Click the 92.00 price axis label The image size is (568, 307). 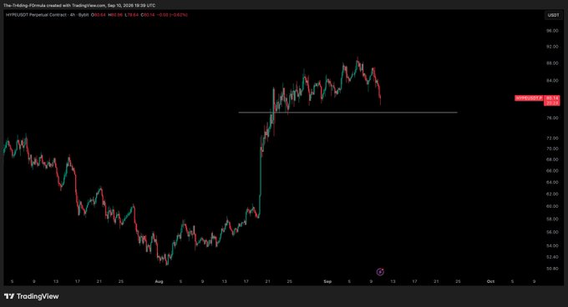pyautogui.click(x=552, y=47)
